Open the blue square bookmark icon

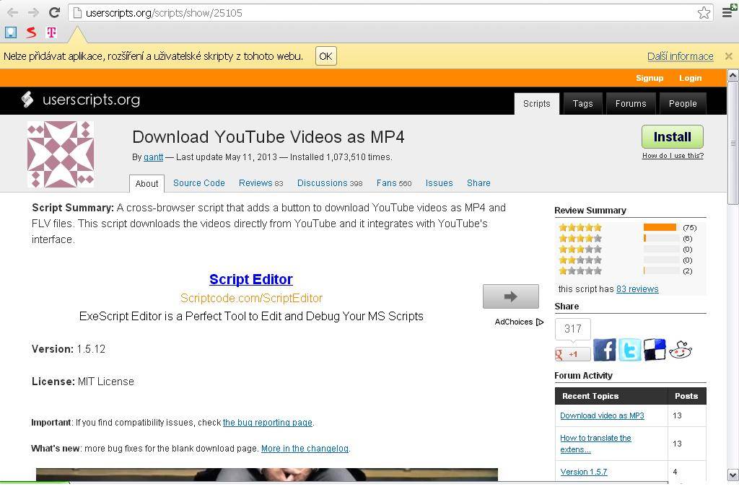[10, 32]
